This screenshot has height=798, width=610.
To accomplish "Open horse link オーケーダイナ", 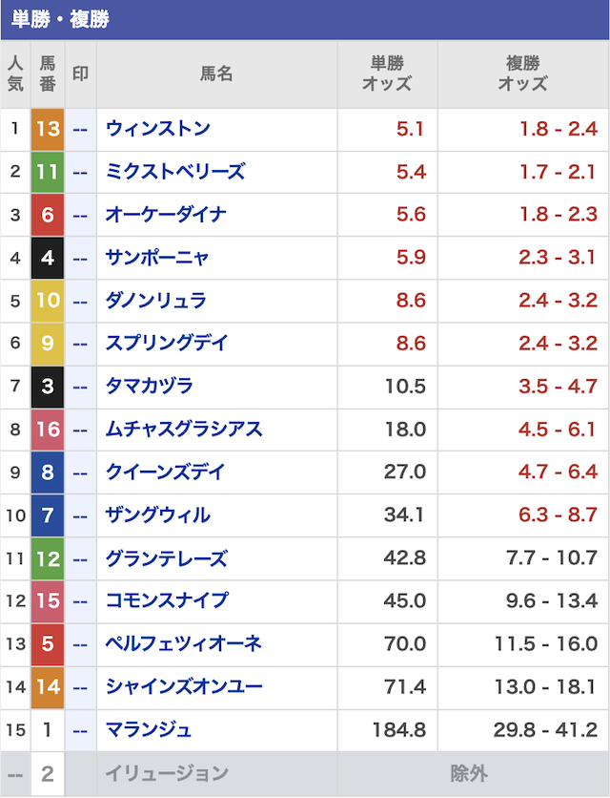I will tap(166, 215).
